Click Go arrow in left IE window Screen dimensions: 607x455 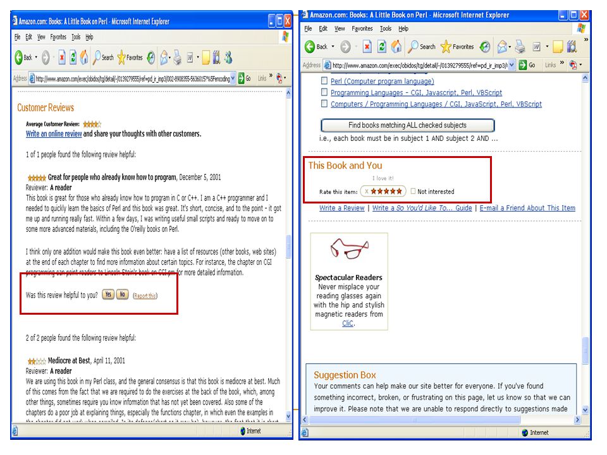(x=241, y=78)
